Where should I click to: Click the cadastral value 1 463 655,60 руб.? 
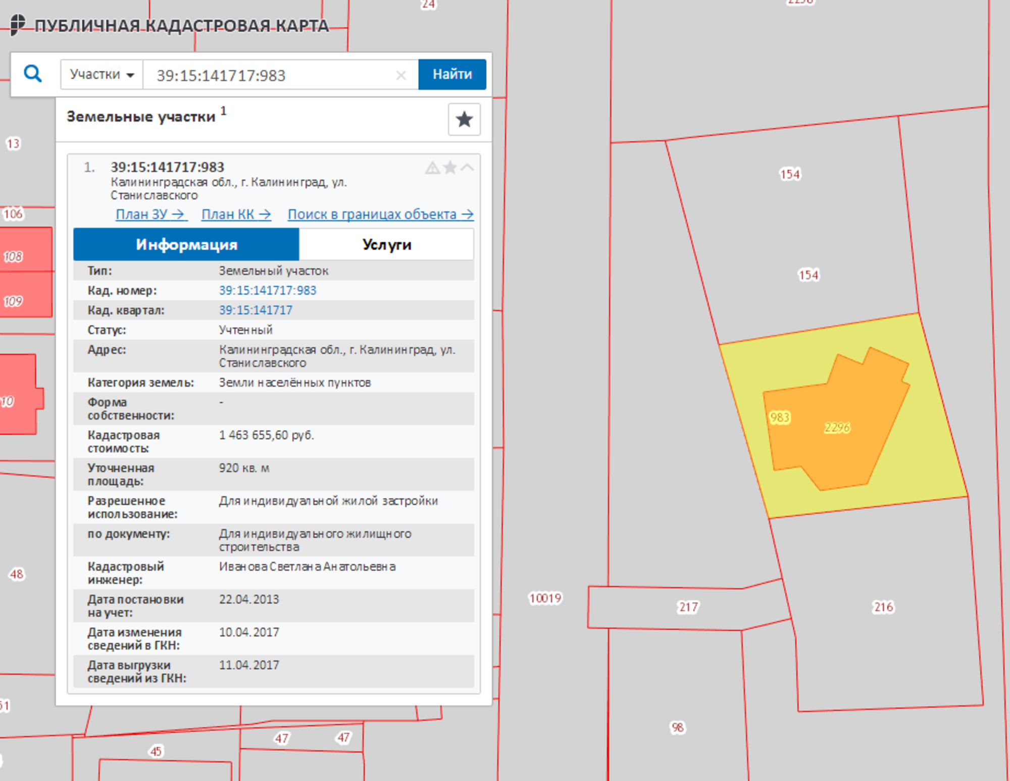tap(266, 435)
